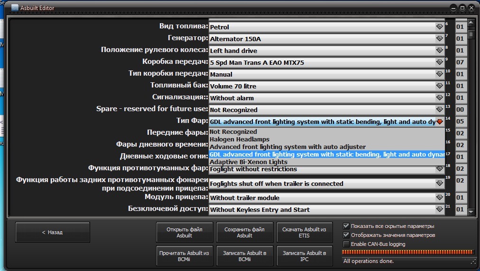Select the highlighted GDL advanced front lighting option
The height and width of the screenshot is (271, 480).
point(327,155)
